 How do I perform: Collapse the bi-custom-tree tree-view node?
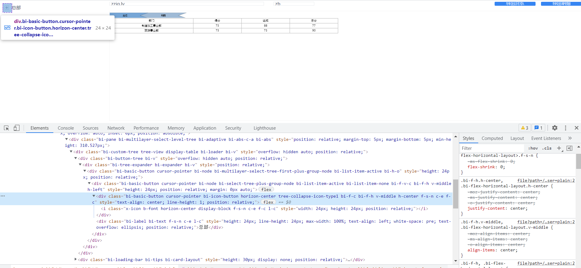pos(71,152)
